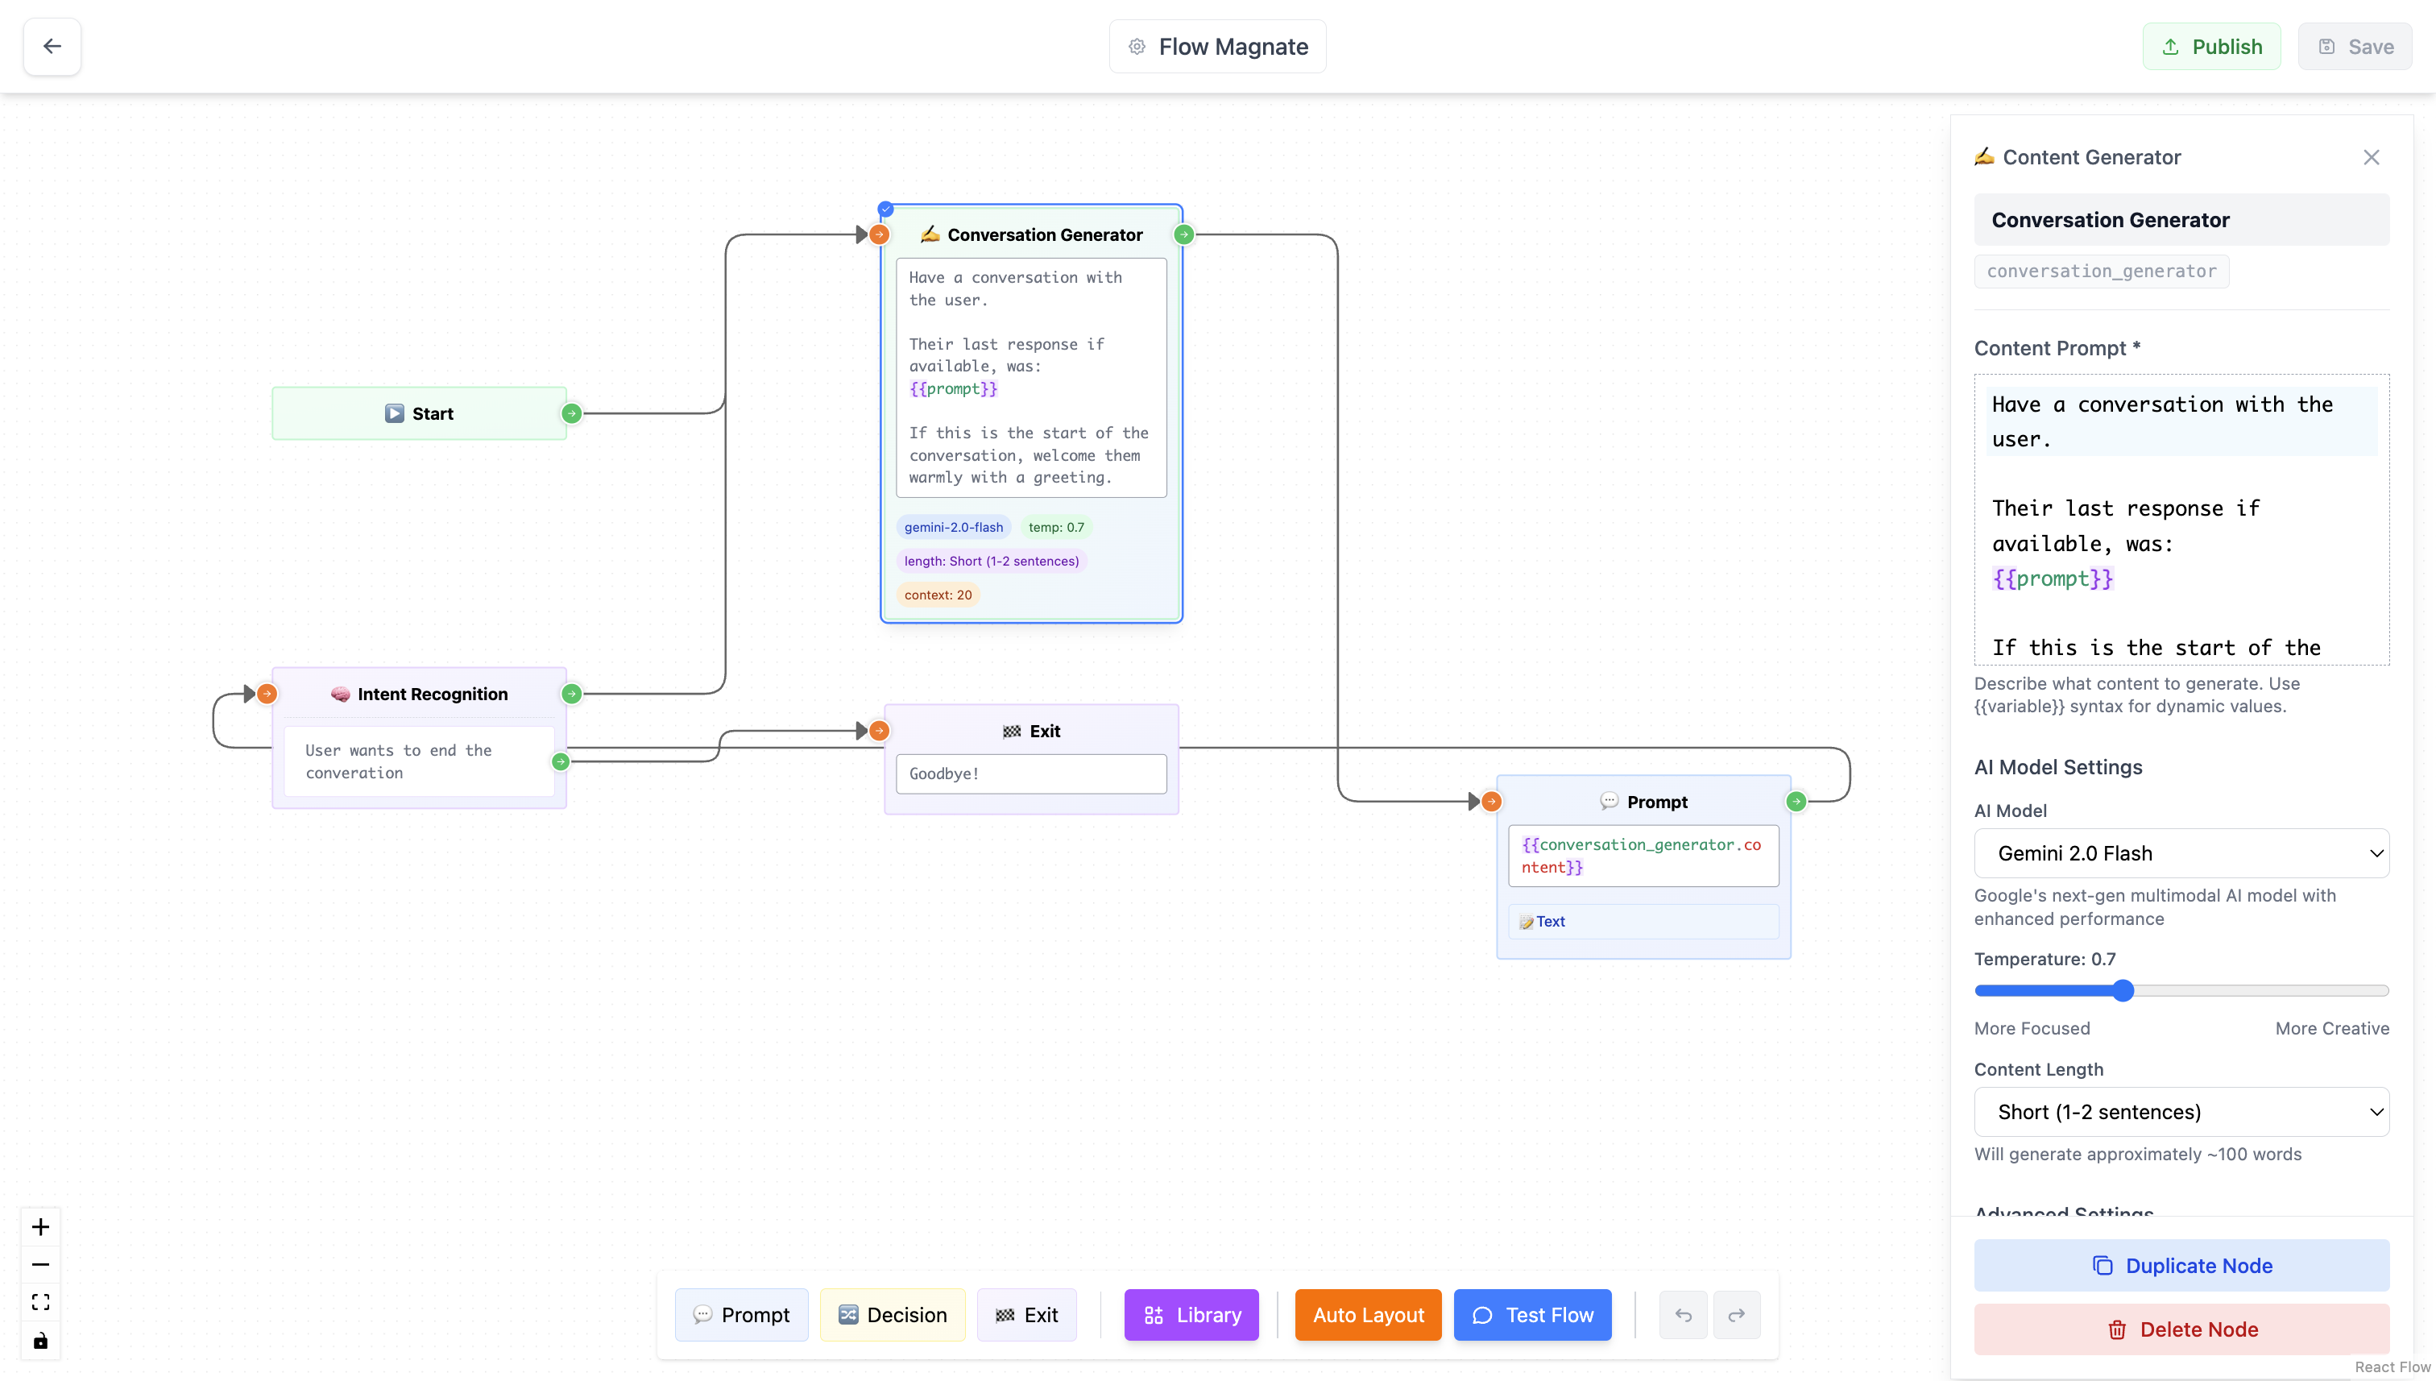Image resolution: width=2436 pixels, height=1381 pixels.
Task: Select the Exit node title
Action: click(x=1045, y=732)
